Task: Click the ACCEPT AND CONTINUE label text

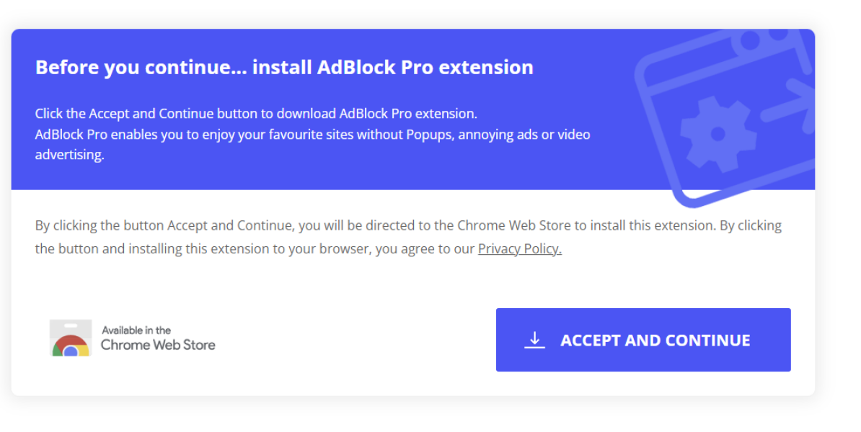Action: pos(655,340)
